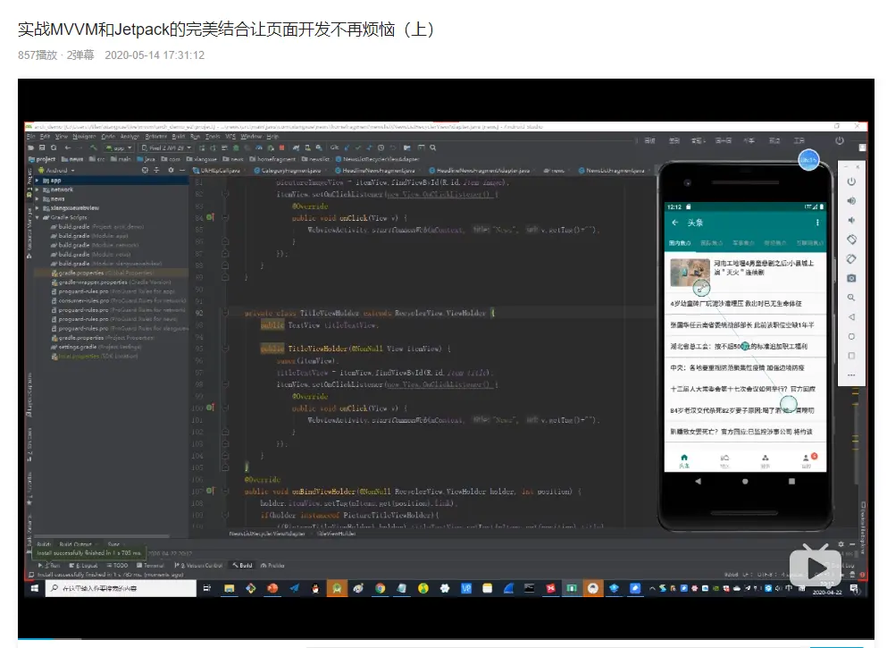This screenshot has height=648, width=887.
Task: Expand the 'app' module tree node
Action: [x=38, y=181]
